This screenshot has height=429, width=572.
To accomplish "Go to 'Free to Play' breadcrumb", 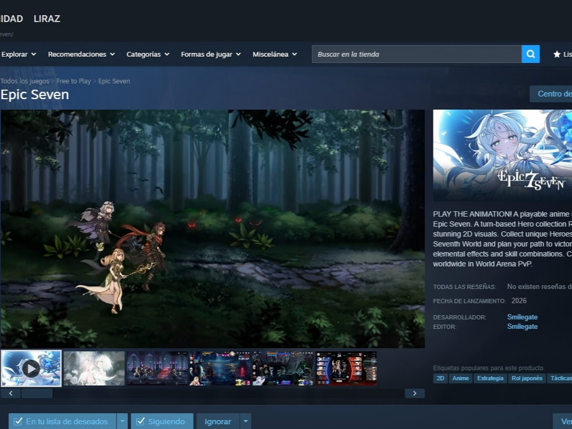I will [x=73, y=81].
